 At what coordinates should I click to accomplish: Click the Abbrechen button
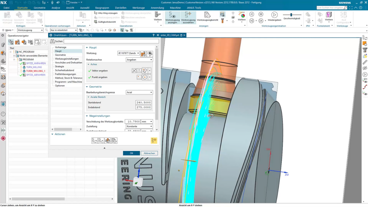click(x=149, y=153)
